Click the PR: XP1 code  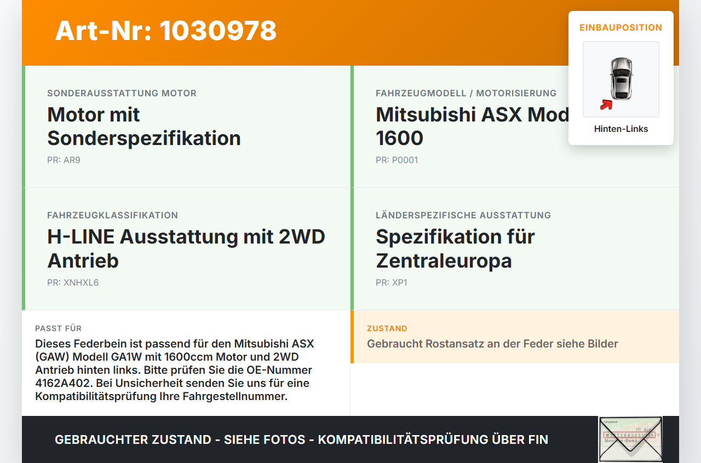tap(392, 283)
